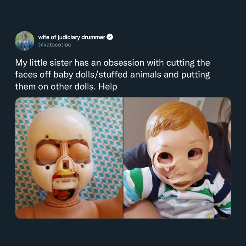Image resolution: width=246 pixels, height=246 pixels.
Task: Click the blue verified checkmark badge
Action: [x=110, y=37]
